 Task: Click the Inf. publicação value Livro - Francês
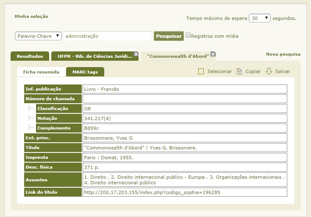101,89
